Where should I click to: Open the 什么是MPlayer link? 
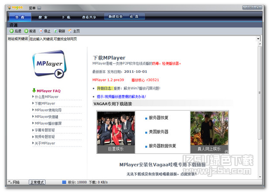pos(47,97)
